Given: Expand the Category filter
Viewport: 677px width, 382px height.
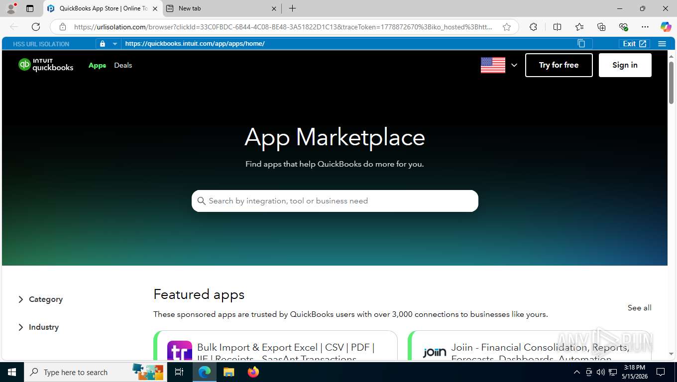Looking at the screenshot, I should (x=41, y=299).
